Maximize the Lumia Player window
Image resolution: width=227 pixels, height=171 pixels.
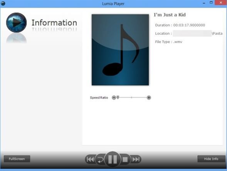point(211,3)
